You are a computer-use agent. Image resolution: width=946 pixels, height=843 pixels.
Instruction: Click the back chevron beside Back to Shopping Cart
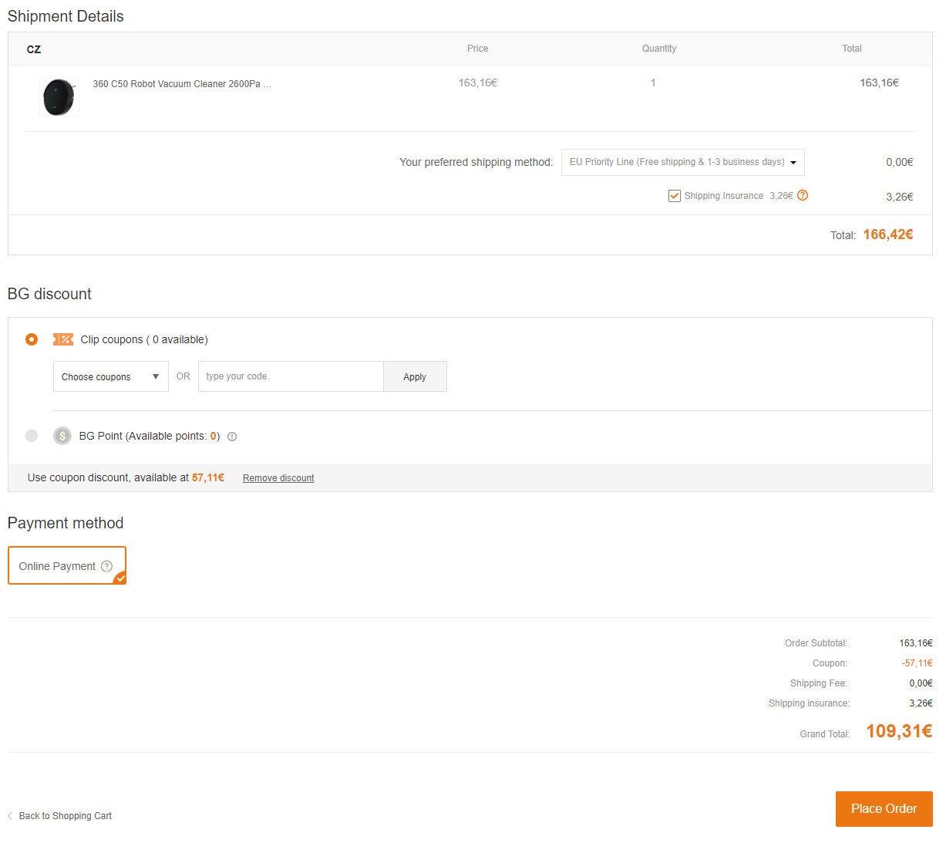(10, 816)
